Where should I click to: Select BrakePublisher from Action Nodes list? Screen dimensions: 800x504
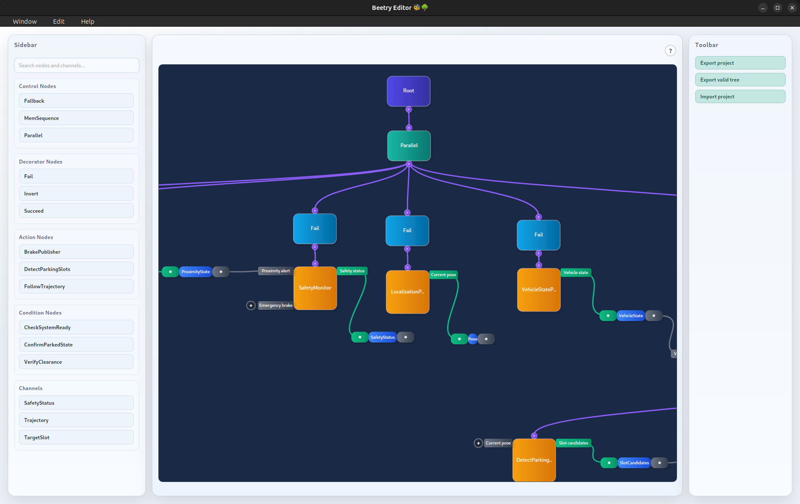tap(76, 252)
